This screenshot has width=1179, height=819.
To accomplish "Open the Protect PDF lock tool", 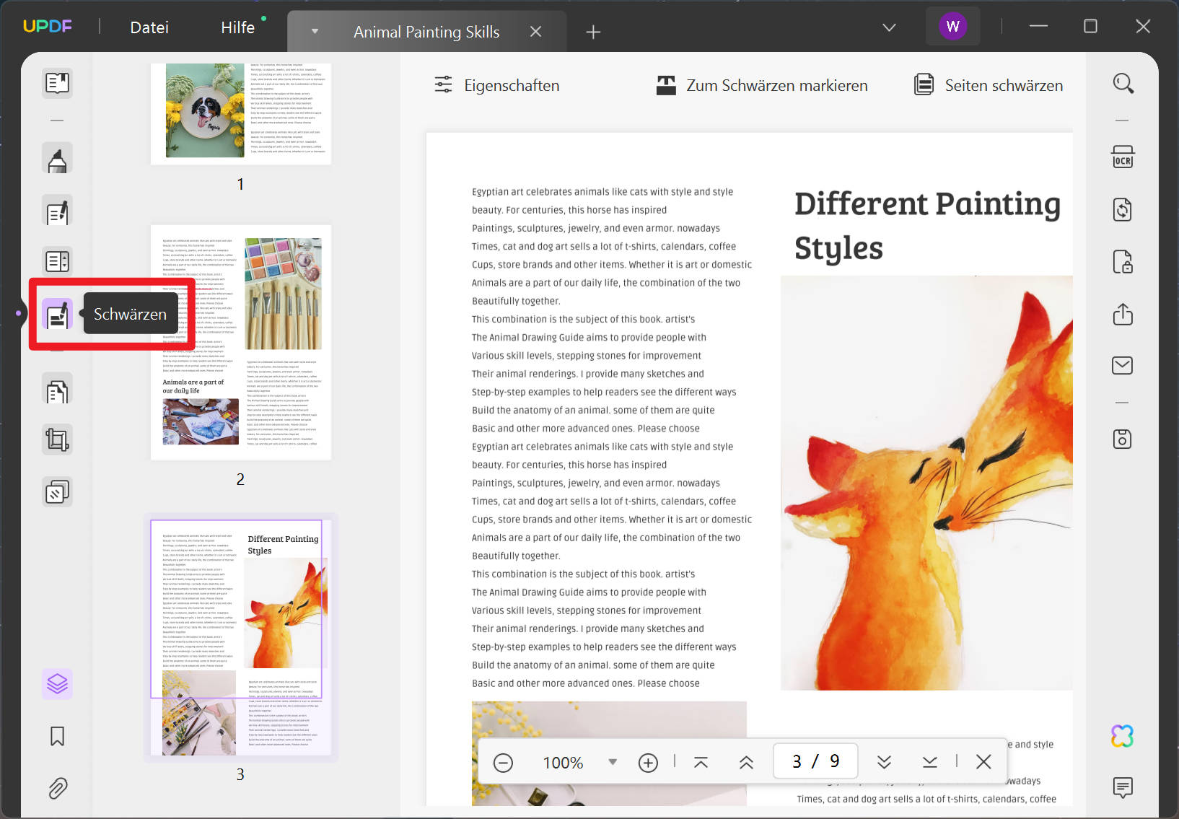I will click(1123, 261).
